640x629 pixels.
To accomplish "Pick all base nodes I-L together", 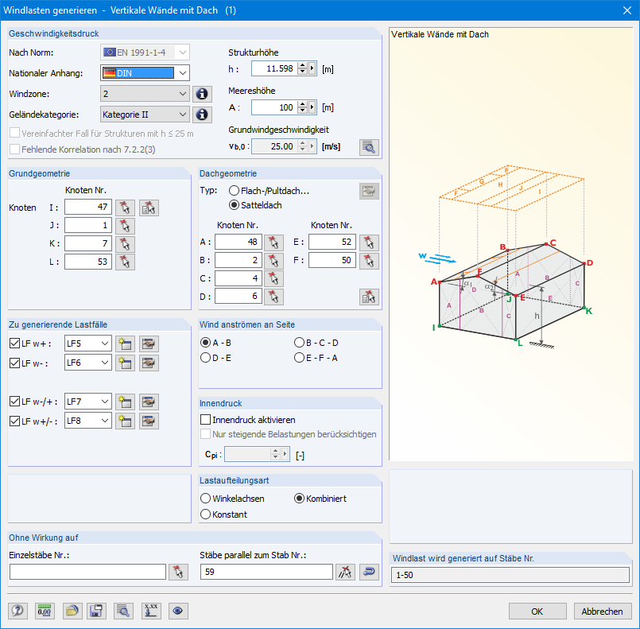I will tap(149, 208).
